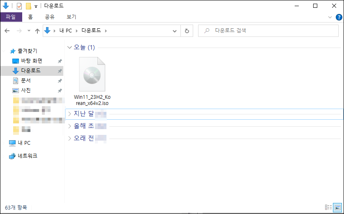Viewport: 344px width, 214px height.
Task: Click the 다운로드 breadcrumb in the address bar
Action: click(x=91, y=30)
